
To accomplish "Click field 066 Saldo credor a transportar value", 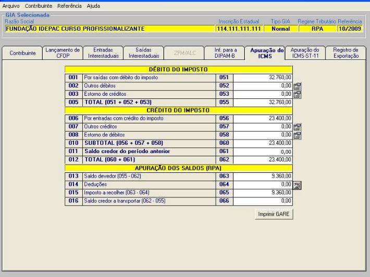I will point(263,201).
